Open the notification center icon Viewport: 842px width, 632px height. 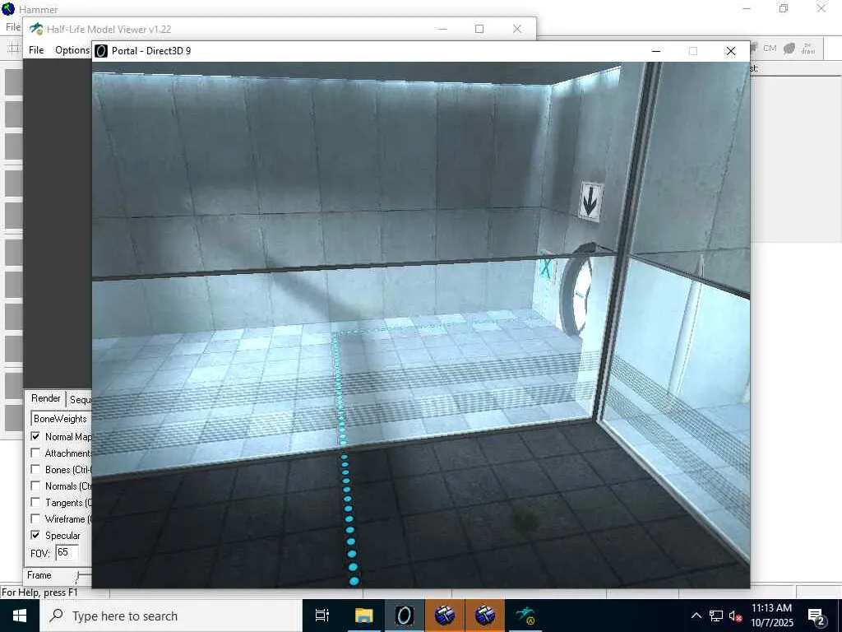(817, 617)
